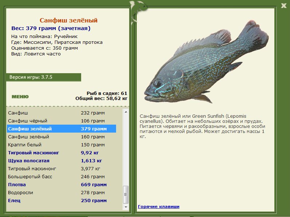The image size is (290, 217).
Task: Select the Санфиш чёрный row
Action: click(x=61, y=121)
